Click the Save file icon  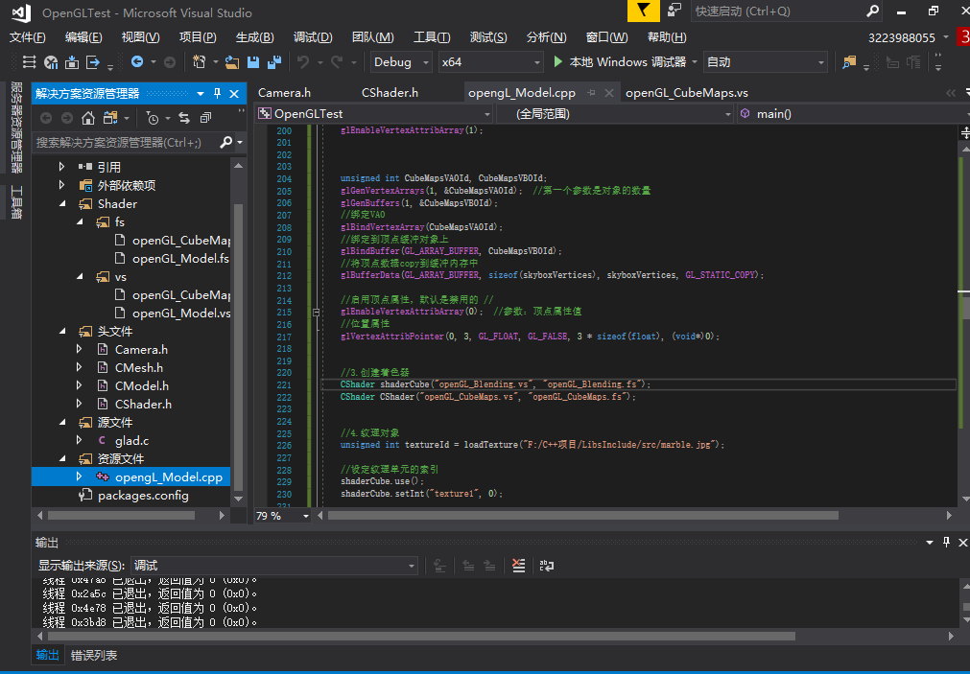click(253, 62)
